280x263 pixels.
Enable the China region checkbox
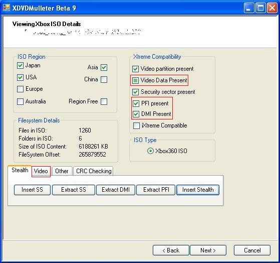click(104, 79)
